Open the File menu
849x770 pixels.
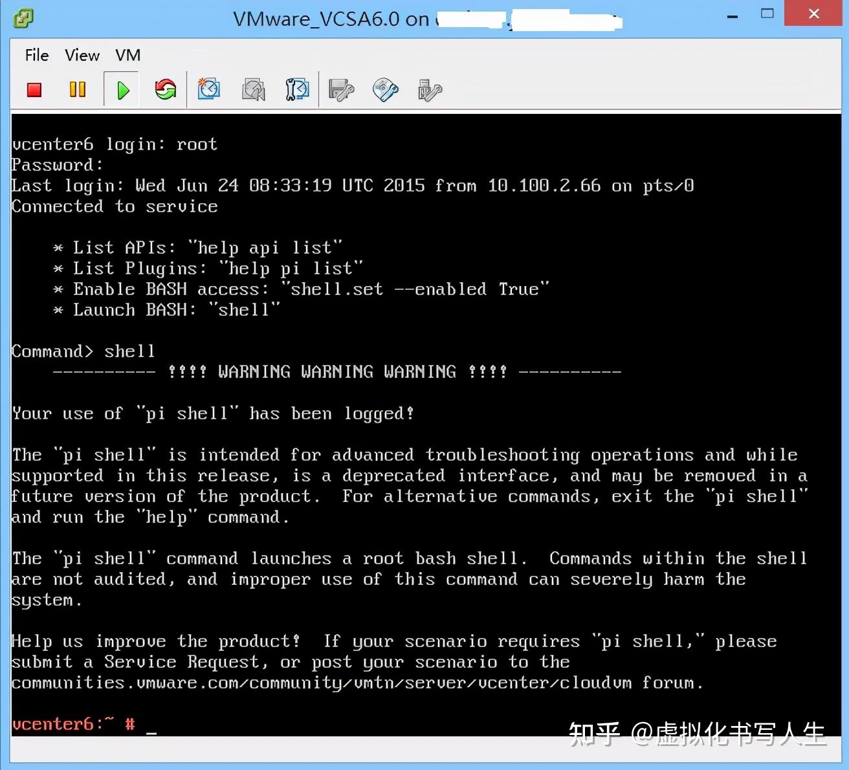click(36, 55)
